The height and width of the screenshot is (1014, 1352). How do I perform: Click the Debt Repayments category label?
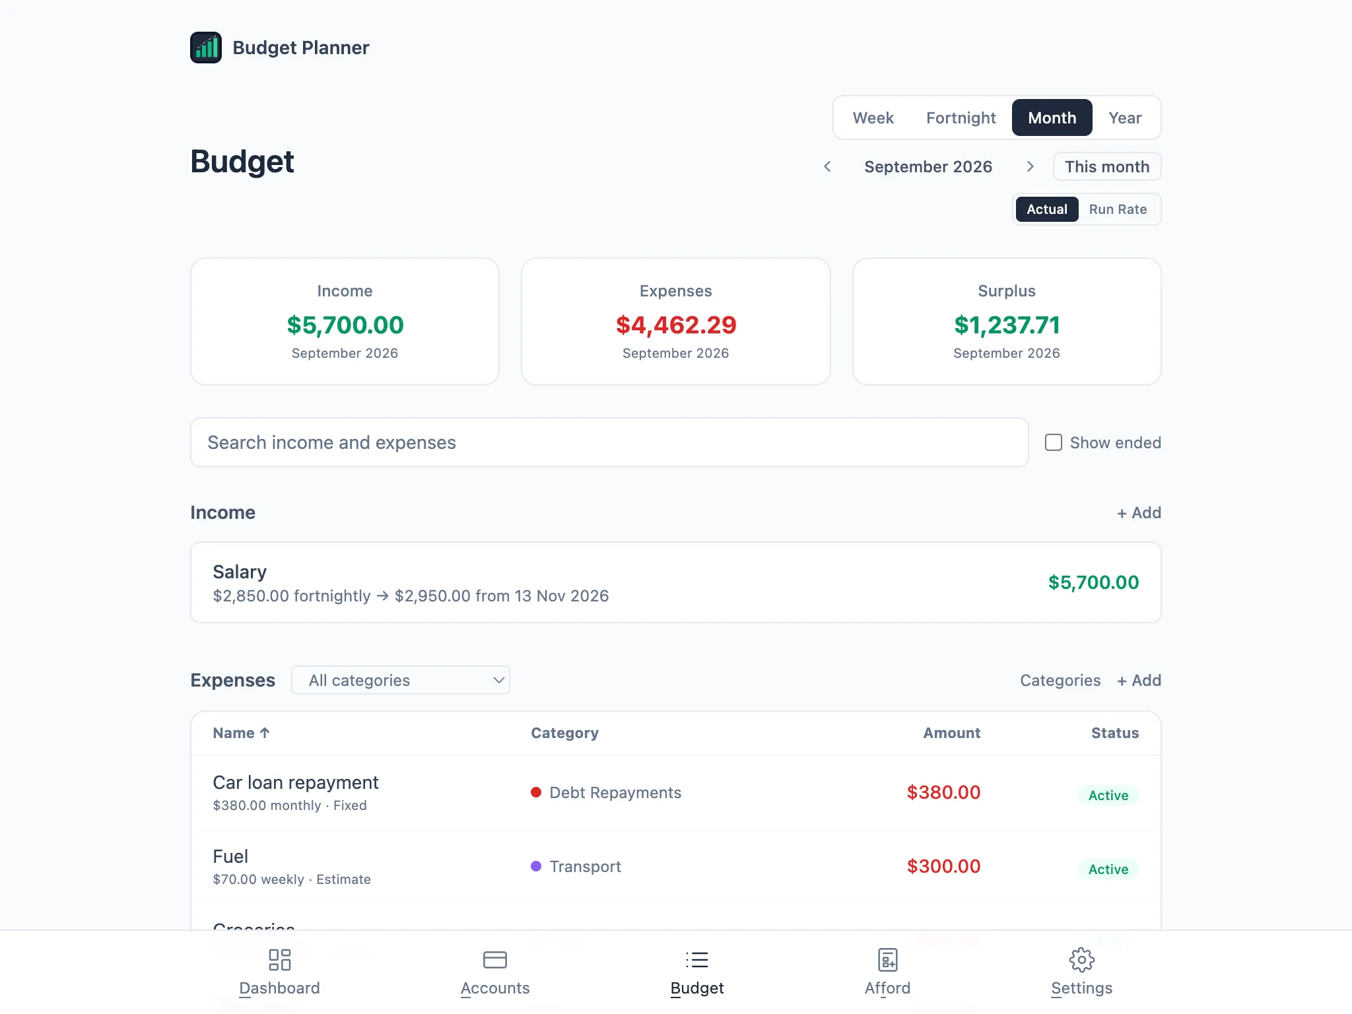[x=615, y=792]
